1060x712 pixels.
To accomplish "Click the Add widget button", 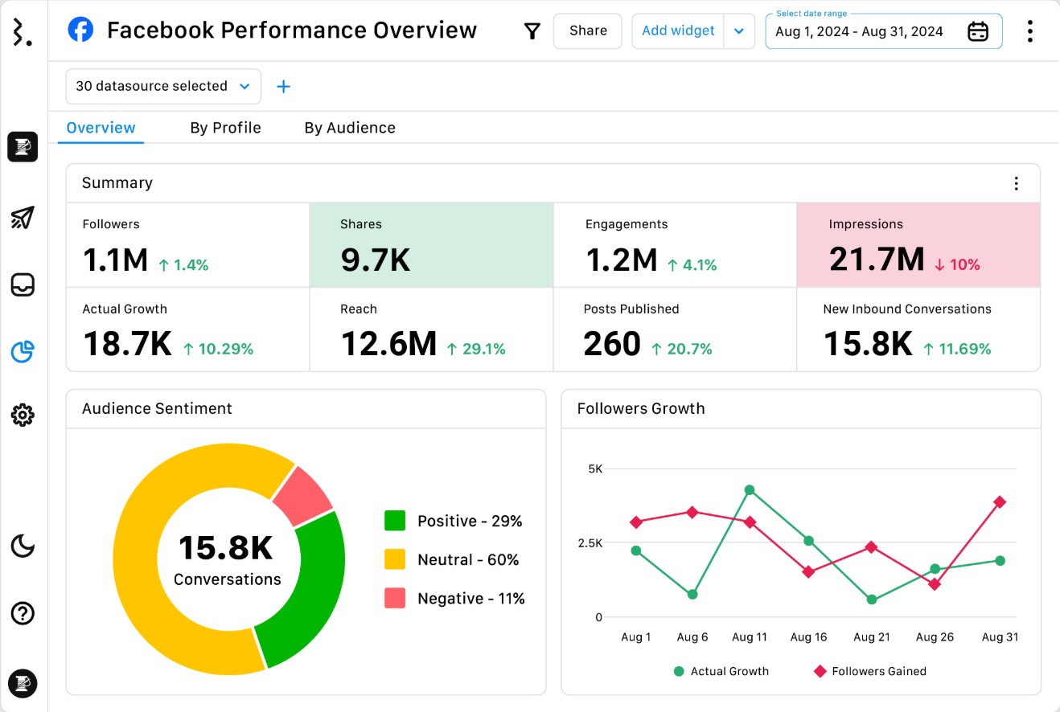I will pyautogui.click(x=678, y=31).
